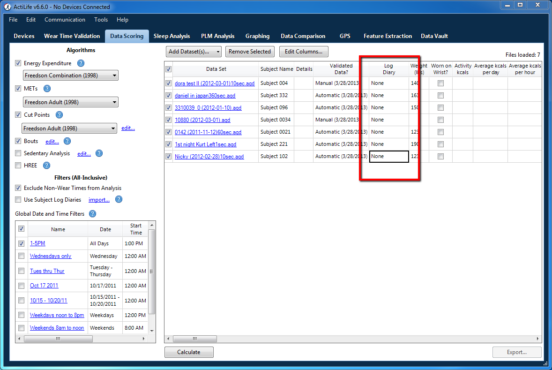
Task: Click the Sedentary Analysis help icon
Action: pos(98,153)
